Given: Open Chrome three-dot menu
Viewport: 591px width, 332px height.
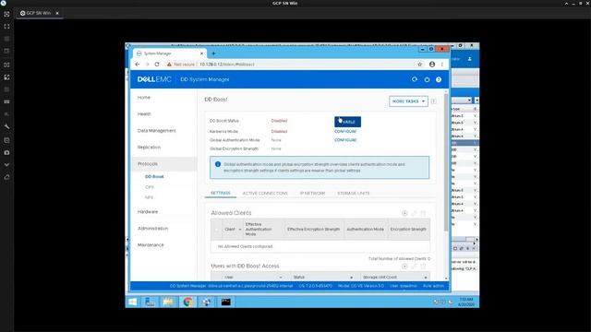Looking at the screenshot, I should (x=442, y=65).
